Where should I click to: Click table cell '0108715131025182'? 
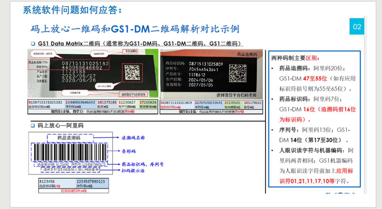click(x=45, y=102)
